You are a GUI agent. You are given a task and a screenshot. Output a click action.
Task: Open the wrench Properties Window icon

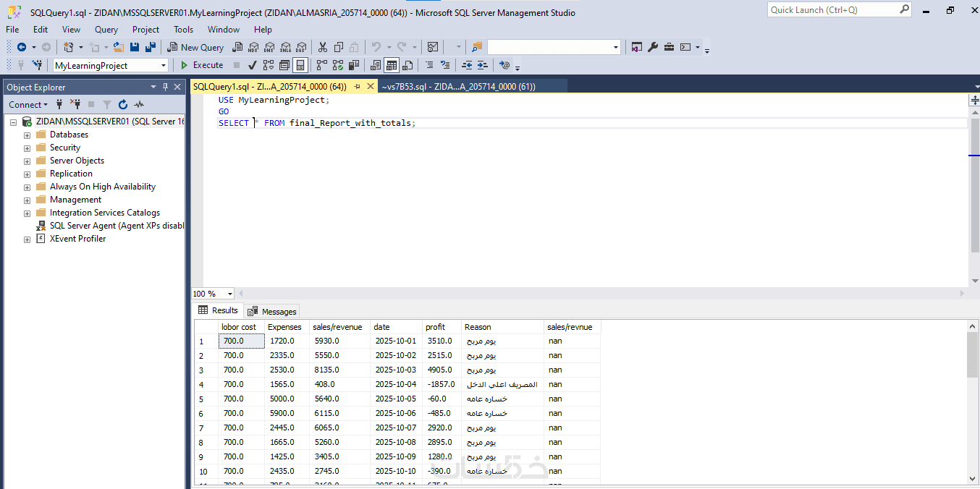coord(653,47)
